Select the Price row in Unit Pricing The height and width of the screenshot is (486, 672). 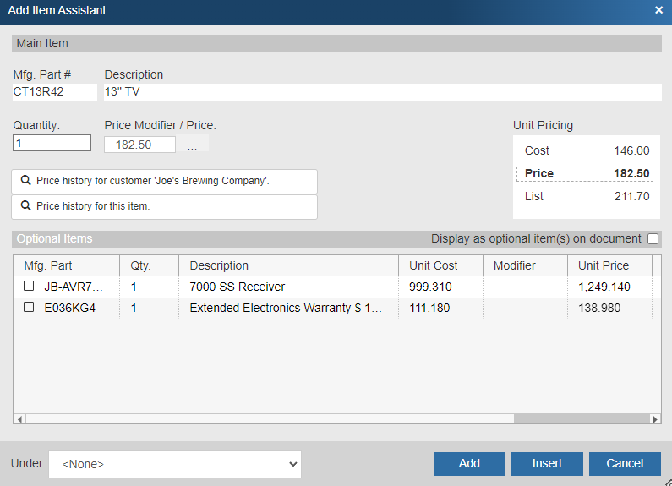pos(587,173)
